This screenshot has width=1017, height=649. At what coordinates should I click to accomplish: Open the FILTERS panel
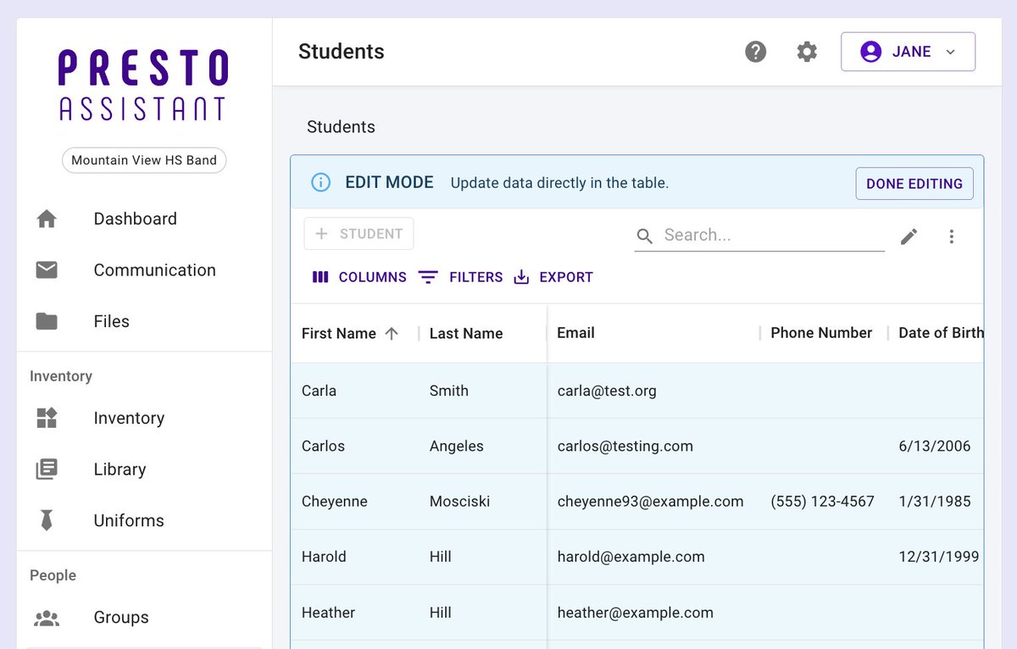tap(461, 277)
